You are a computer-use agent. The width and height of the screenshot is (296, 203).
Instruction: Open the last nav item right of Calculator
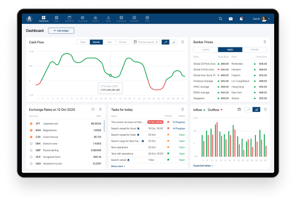(x=147, y=19)
